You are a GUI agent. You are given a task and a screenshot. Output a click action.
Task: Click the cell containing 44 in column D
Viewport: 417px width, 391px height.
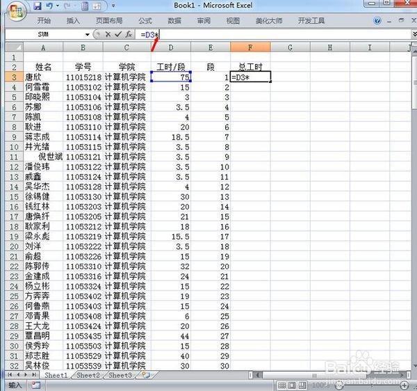click(x=171, y=336)
